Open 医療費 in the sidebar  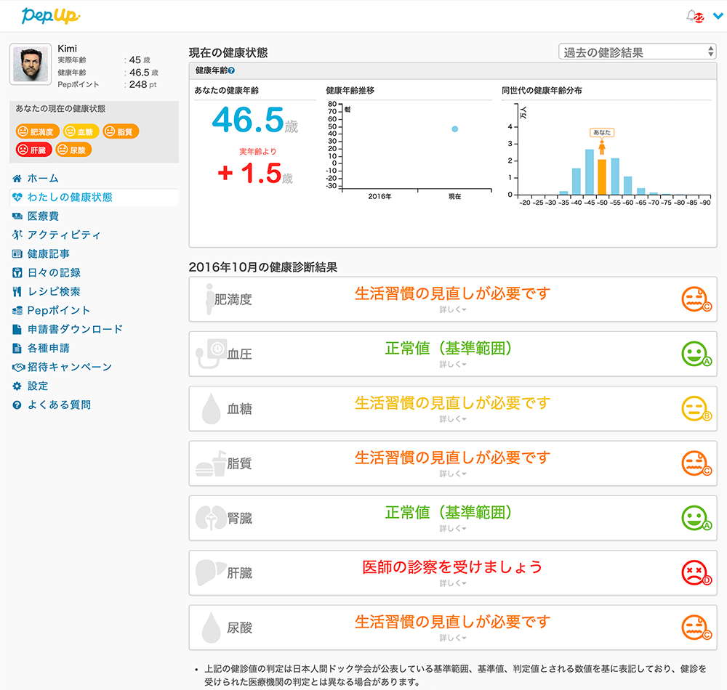[42, 216]
